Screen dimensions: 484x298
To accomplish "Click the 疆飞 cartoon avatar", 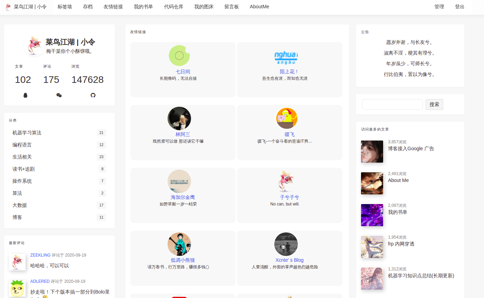I will [286, 118].
